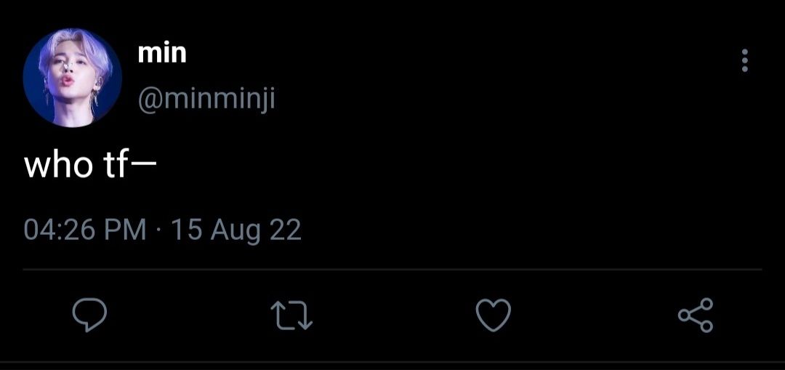Screen dimensions: 785x370
Task: Open the avatar with the purple-haired person
Action: tap(72, 78)
